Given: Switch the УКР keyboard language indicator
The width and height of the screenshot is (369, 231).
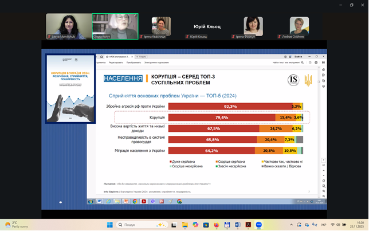Looking at the screenshot, I should click(324, 225).
